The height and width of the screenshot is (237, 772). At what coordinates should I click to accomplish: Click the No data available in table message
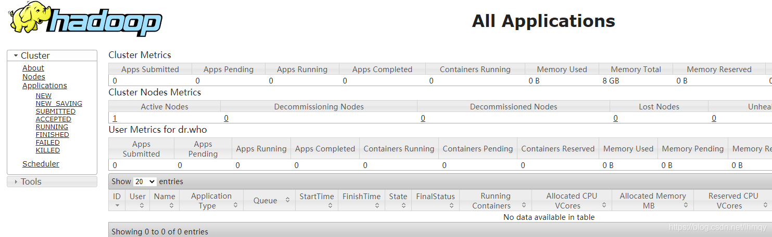(x=549, y=217)
